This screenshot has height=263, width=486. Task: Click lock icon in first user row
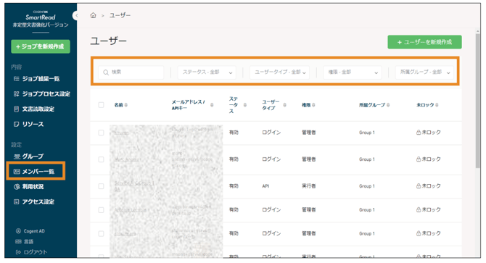point(419,132)
